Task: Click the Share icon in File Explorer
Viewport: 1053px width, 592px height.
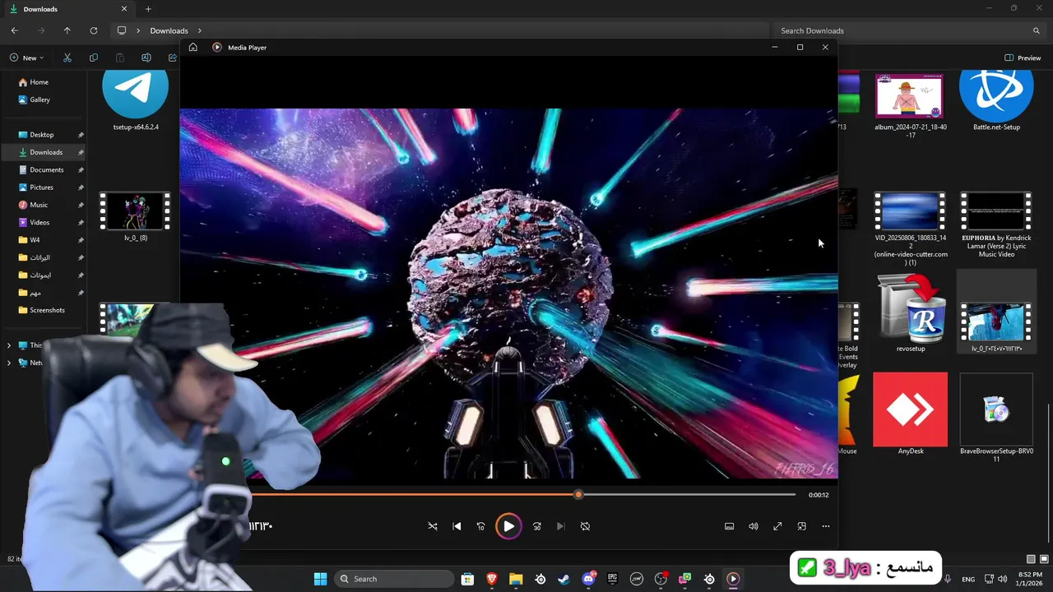Action: [x=172, y=58]
